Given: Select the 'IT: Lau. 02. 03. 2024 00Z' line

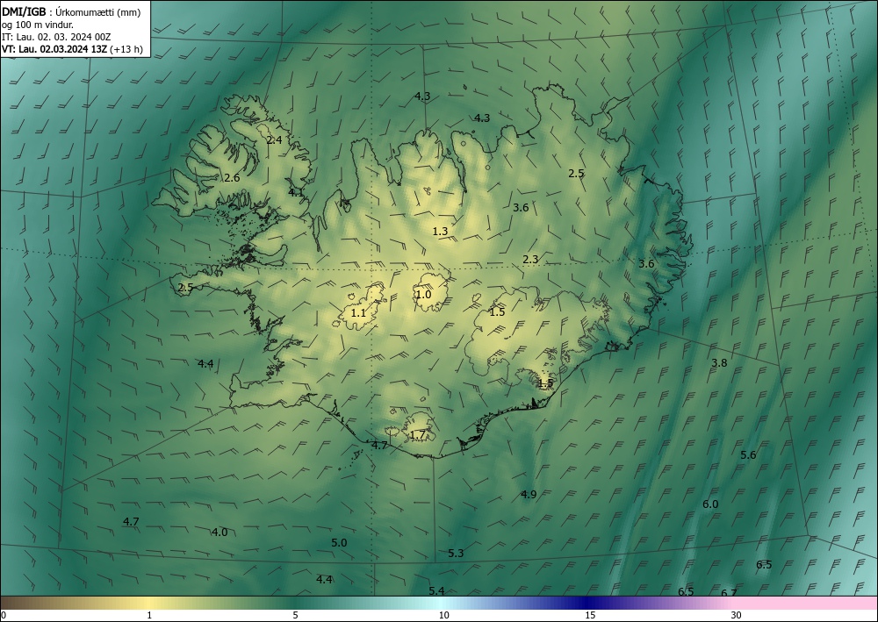Looking at the screenshot, I should coord(56,37).
